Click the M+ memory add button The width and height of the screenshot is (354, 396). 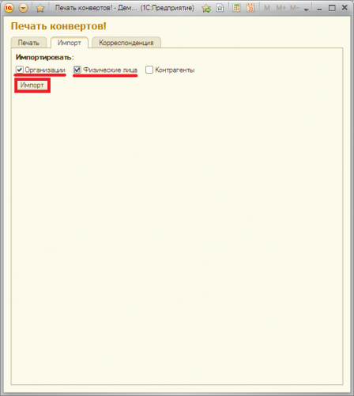click(281, 8)
